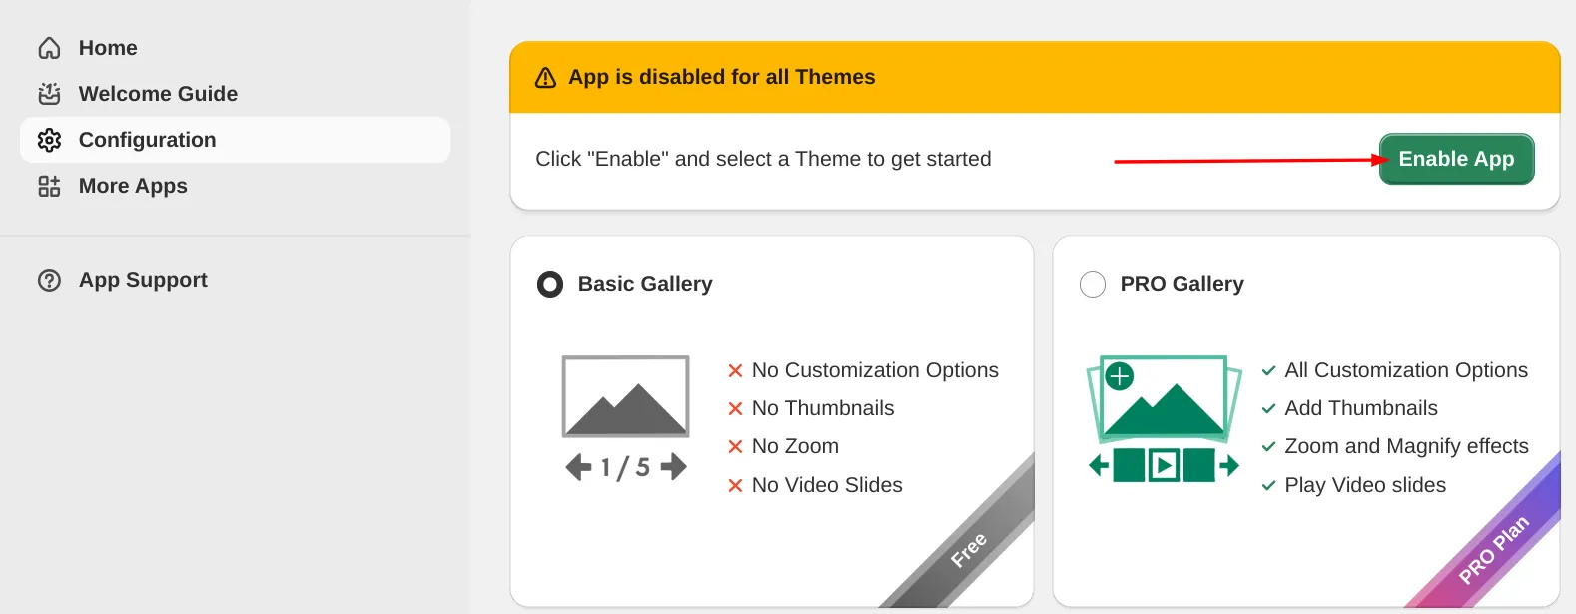Choose the PRO Gallery option
Screen dimensions: 1576x614
[x=1093, y=284]
